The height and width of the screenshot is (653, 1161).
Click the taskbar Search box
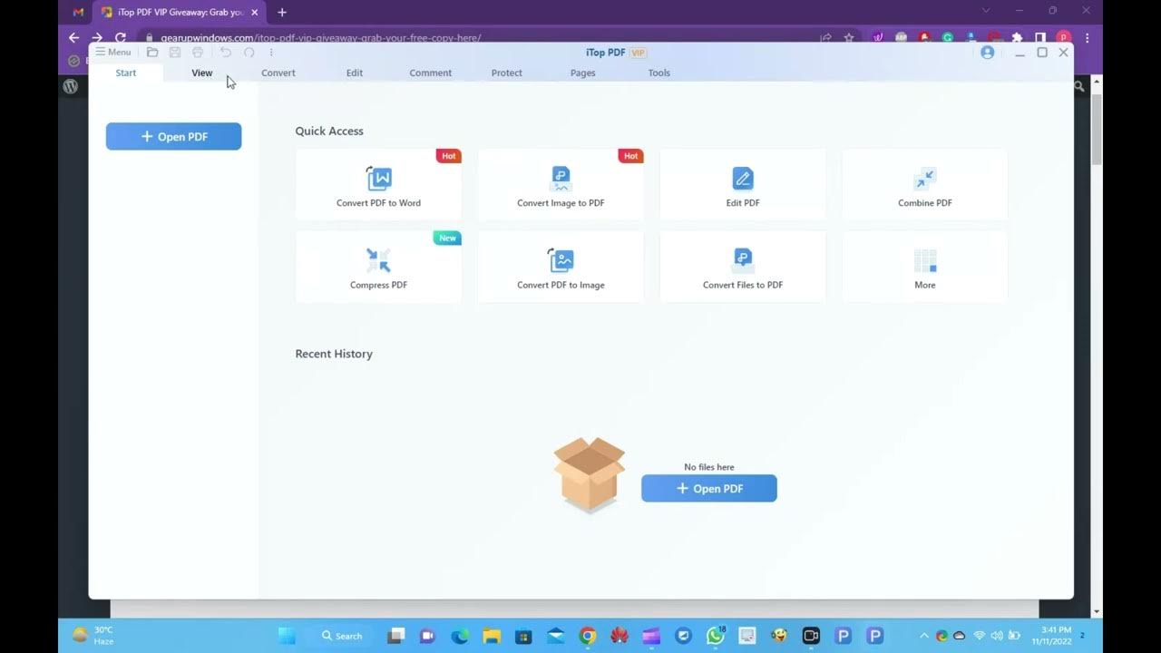tap(342, 636)
